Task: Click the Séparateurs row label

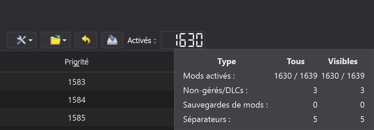Action: pyautogui.click(x=207, y=119)
